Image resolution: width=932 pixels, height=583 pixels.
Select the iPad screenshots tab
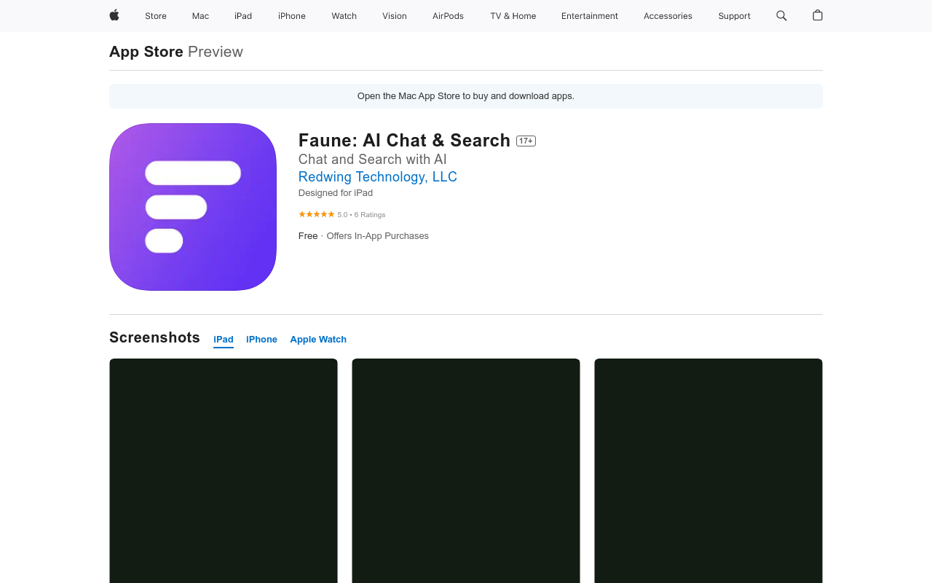(224, 340)
